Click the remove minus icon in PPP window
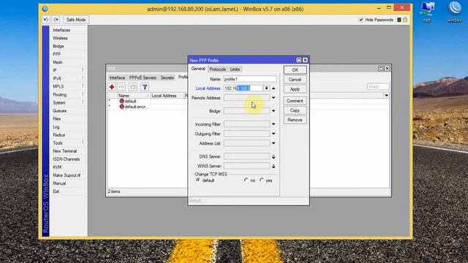Screen dimensions: 468x263 pyautogui.click(x=121, y=87)
